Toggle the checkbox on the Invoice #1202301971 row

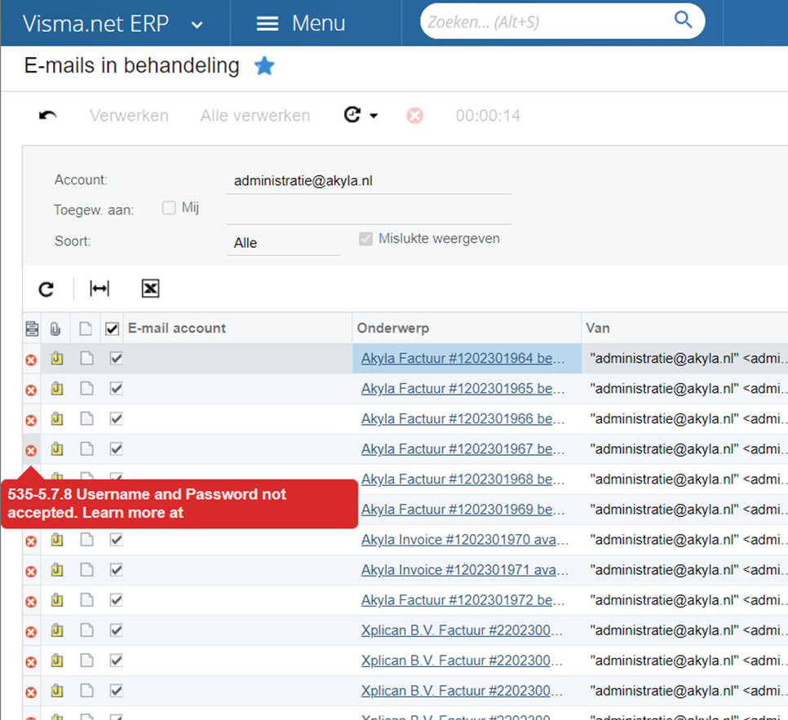116,570
